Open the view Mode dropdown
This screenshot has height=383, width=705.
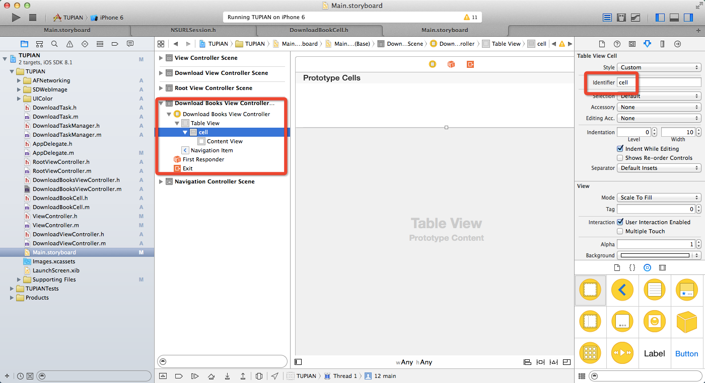coord(659,198)
